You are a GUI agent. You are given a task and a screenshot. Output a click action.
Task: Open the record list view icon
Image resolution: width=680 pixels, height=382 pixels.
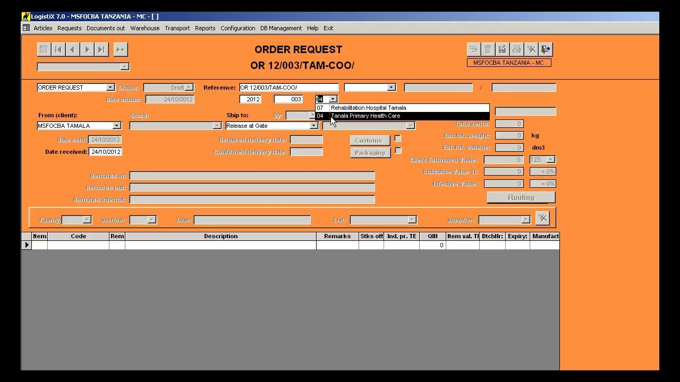44,49
